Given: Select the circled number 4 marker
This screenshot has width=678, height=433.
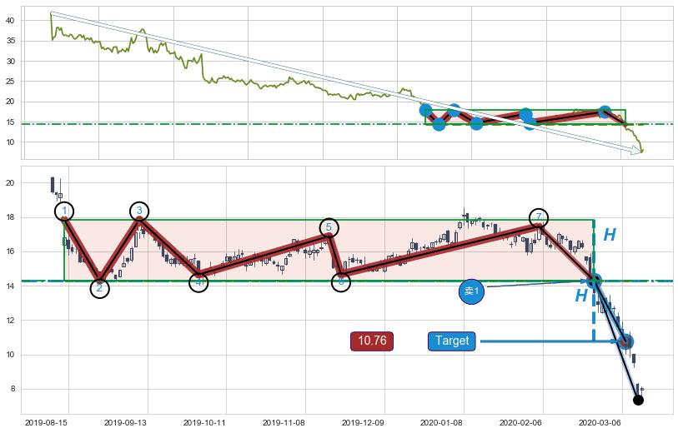Looking at the screenshot, I should pyautogui.click(x=198, y=282).
